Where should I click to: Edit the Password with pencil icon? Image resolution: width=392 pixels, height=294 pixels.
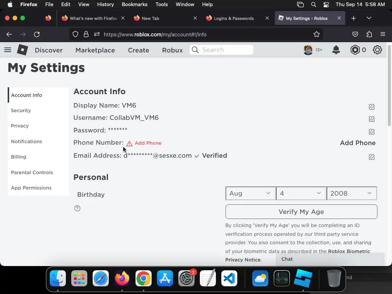372,132
